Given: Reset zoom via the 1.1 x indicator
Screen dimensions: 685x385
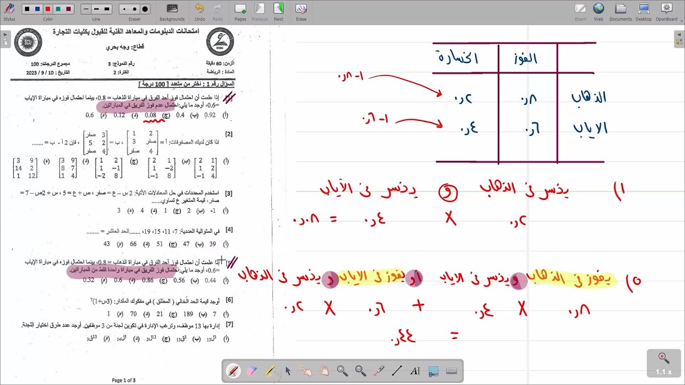Looking at the screenshot, I should [x=664, y=364].
